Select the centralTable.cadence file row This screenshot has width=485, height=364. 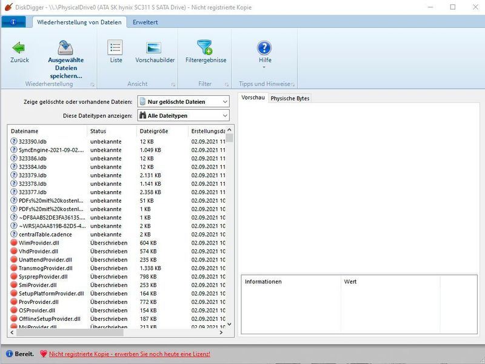(x=45, y=234)
